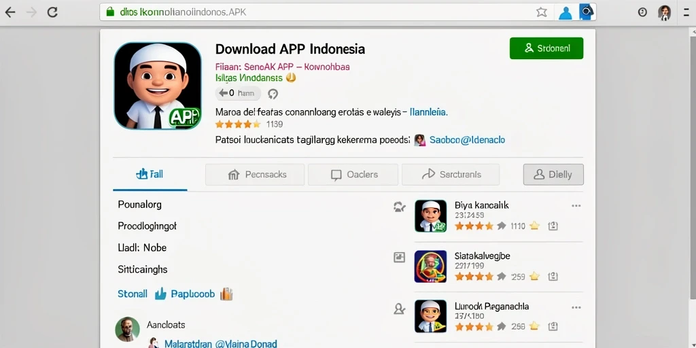
Task: Click the browser back arrow
Action: [x=10, y=12]
